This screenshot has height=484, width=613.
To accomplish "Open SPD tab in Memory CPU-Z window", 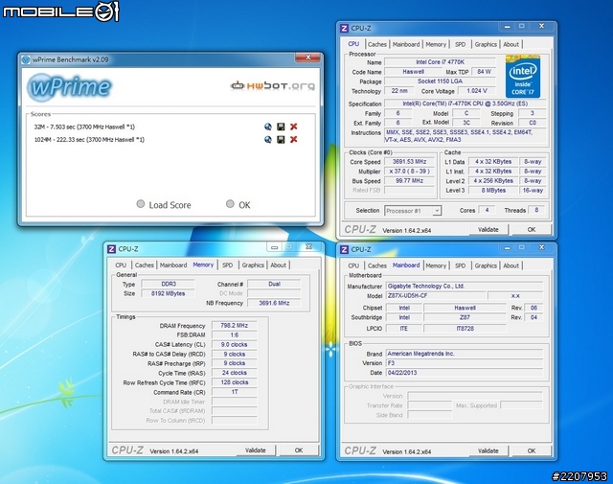I will 228,265.
